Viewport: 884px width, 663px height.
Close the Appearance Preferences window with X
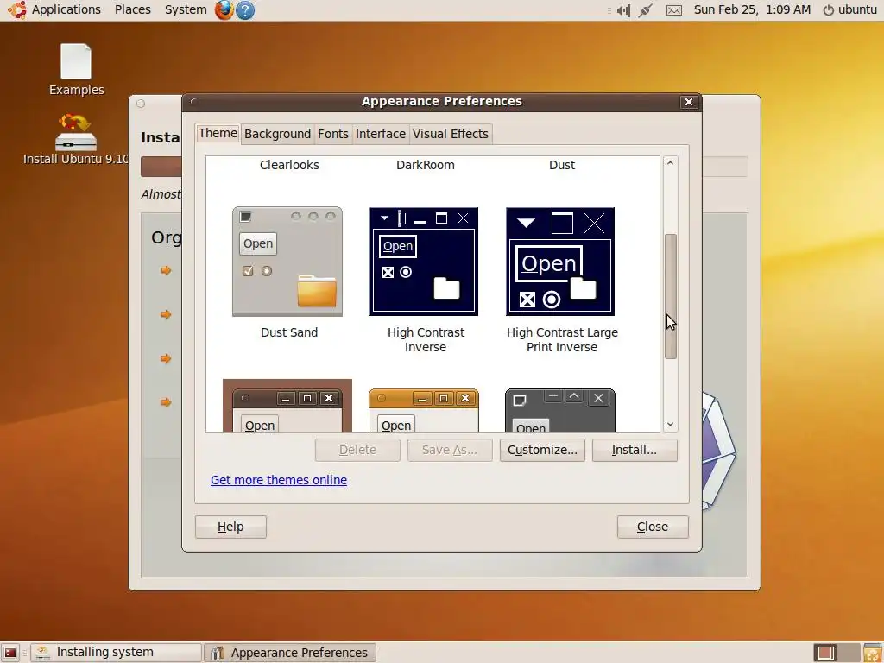pyautogui.click(x=688, y=102)
